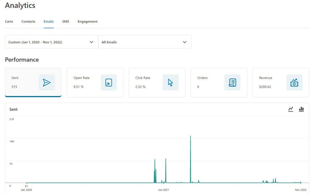Select the Click Rate label
This screenshot has width=315, height=194.
coord(143,78)
